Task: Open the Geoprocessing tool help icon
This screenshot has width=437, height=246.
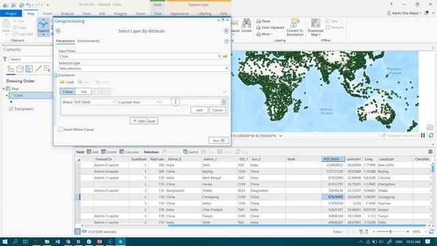Action: tap(226, 42)
